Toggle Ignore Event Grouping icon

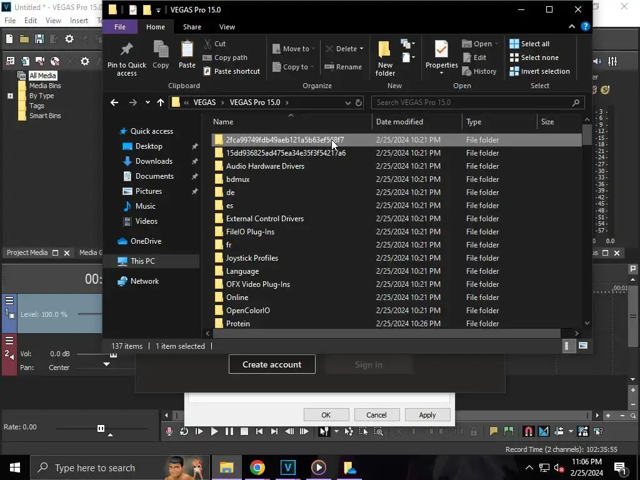point(598,431)
